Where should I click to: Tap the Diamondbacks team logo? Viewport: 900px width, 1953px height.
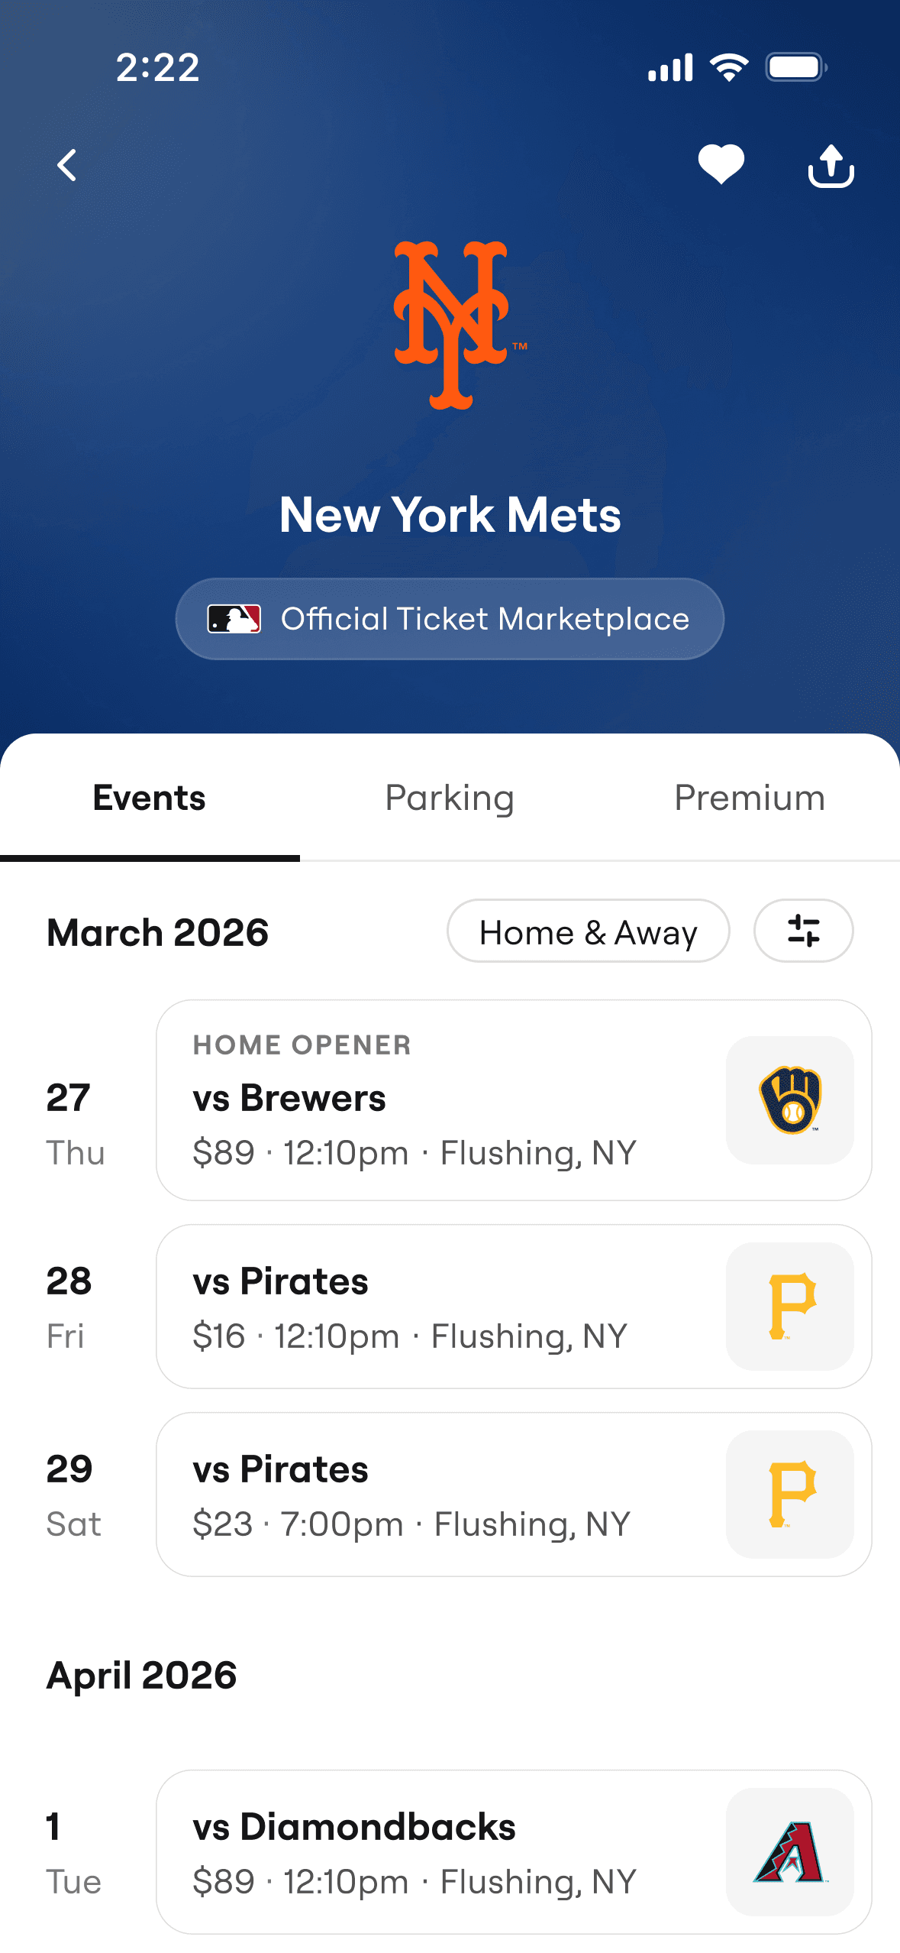789,1852
